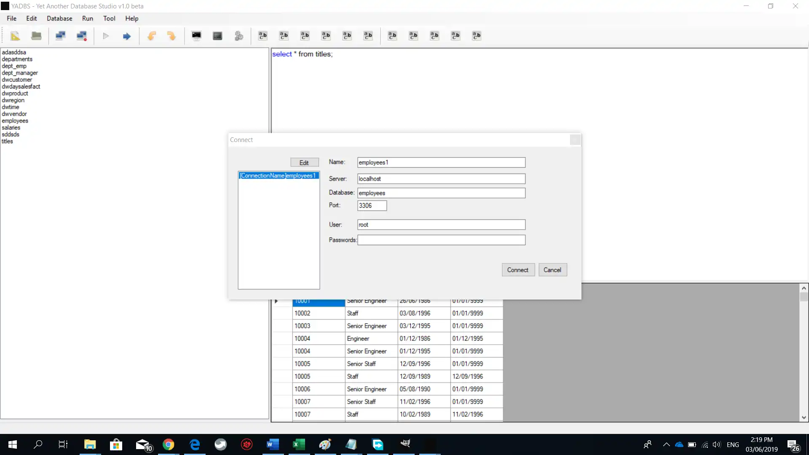This screenshot has height=455, width=809.
Task: Open the notification center icon
Action: tap(793, 445)
